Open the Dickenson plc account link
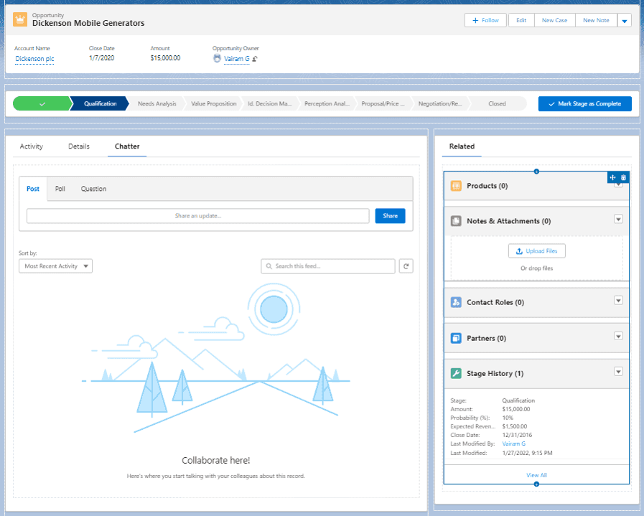The width and height of the screenshot is (644, 516). pos(34,59)
